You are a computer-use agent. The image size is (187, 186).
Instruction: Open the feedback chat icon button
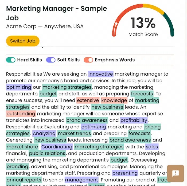[176, 173]
